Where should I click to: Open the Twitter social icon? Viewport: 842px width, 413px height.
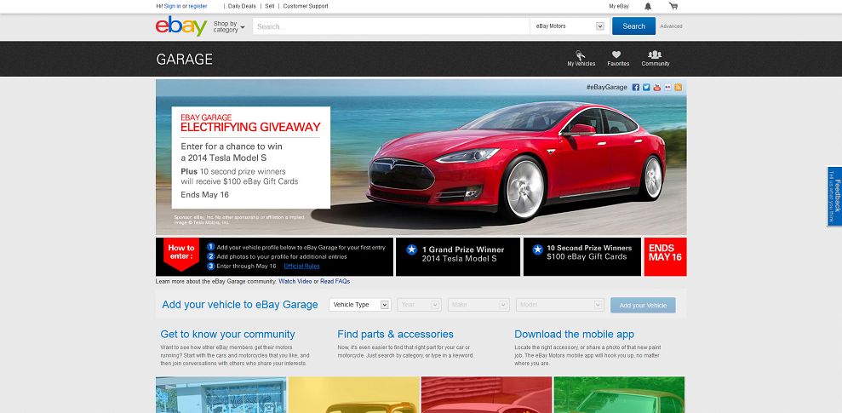tap(646, 87)
